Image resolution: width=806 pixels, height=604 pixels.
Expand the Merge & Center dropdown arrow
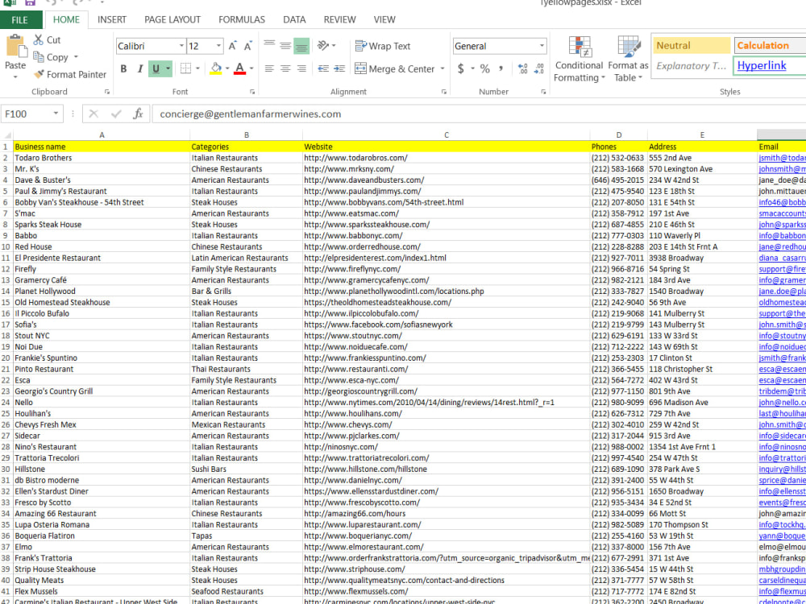[442, 68]
